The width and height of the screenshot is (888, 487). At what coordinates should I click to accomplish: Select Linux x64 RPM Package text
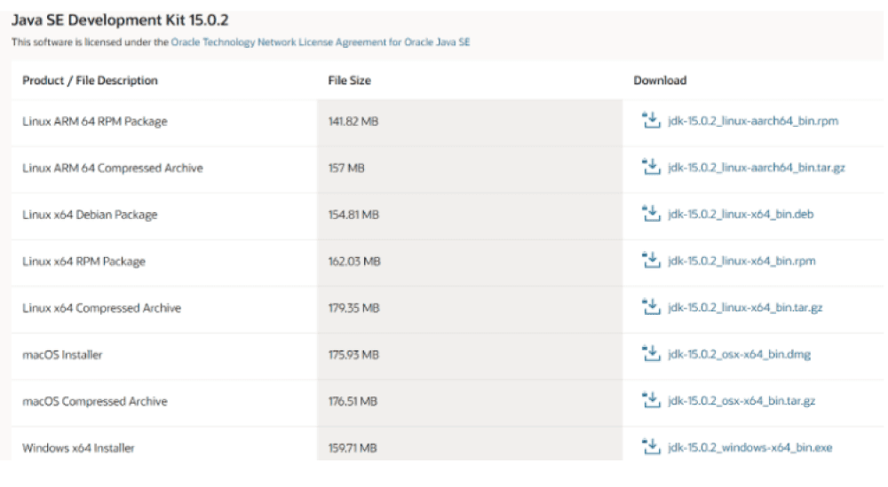[x=83, y=262]
